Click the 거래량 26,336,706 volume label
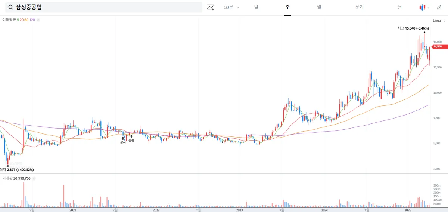Screen dimensions: 448x212 click(16, 179)
